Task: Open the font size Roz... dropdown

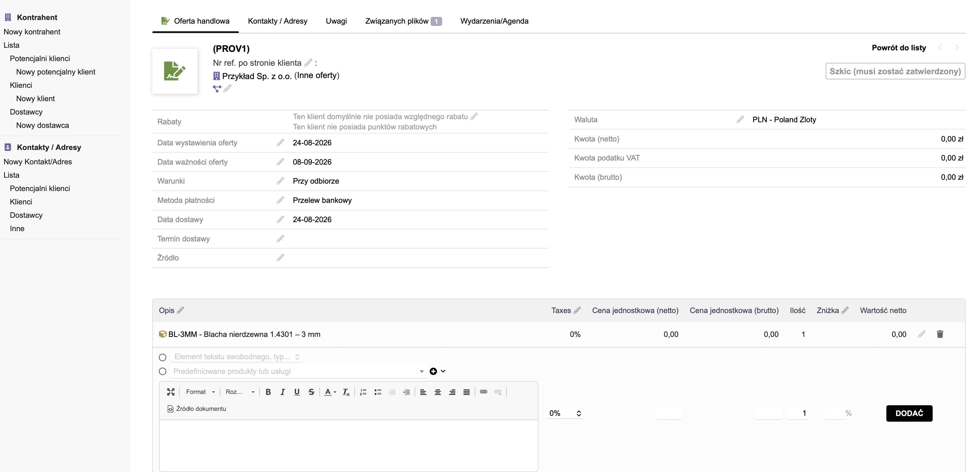Action: point(240,392)
